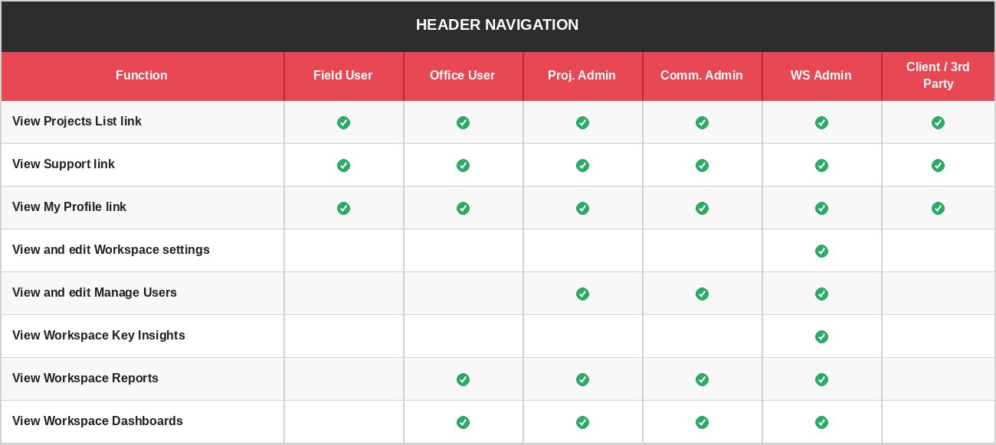Image resolution: width=996 pixels, height=445 pixels.
Task: Click Comm. Admin checkmark for Manage Users row
Action: coord(702,294)
